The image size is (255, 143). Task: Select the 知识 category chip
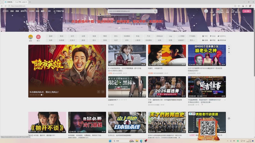pos(116,40)
